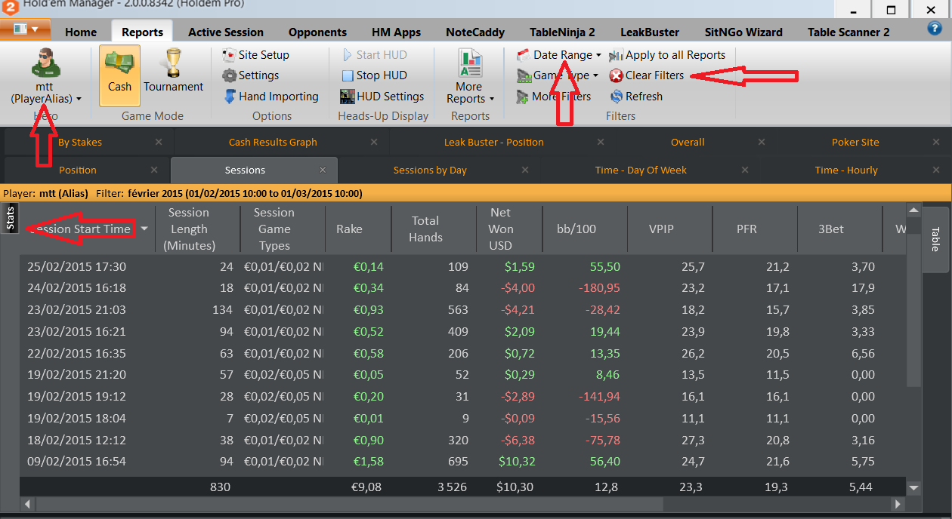Click the horizontal scrollbar right arrow

[898, 504]
